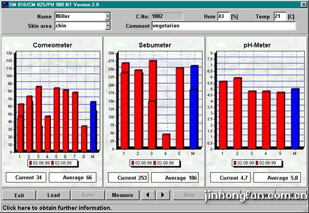Click the Load button
309x213 pixels.
point(53,195)
